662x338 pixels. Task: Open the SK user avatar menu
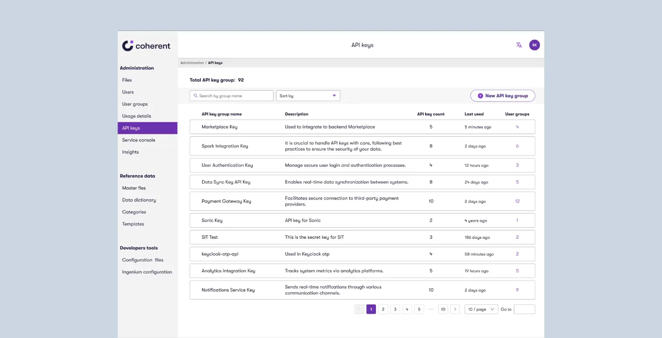click(534, 45)
